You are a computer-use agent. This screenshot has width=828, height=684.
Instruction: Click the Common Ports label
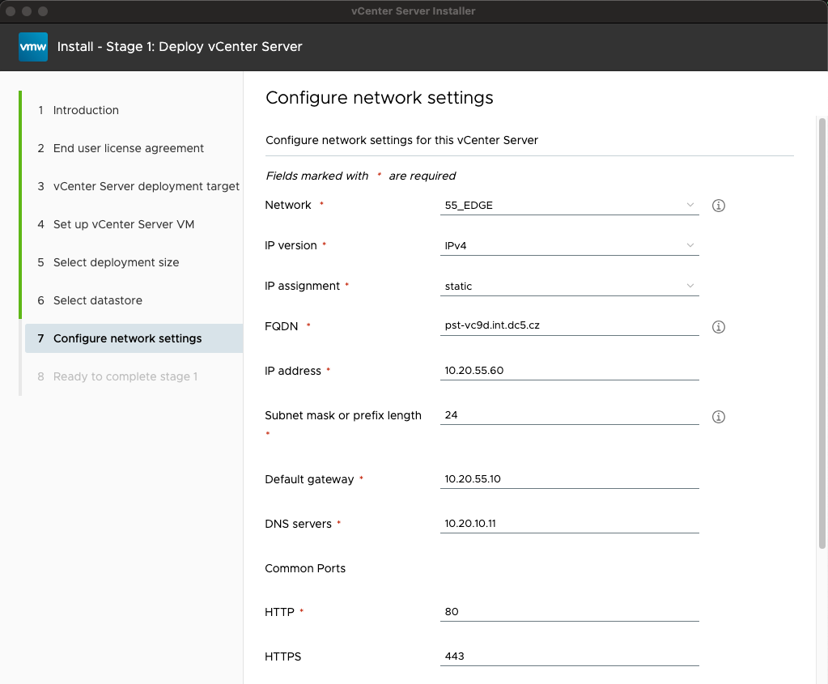click(305, 568)
